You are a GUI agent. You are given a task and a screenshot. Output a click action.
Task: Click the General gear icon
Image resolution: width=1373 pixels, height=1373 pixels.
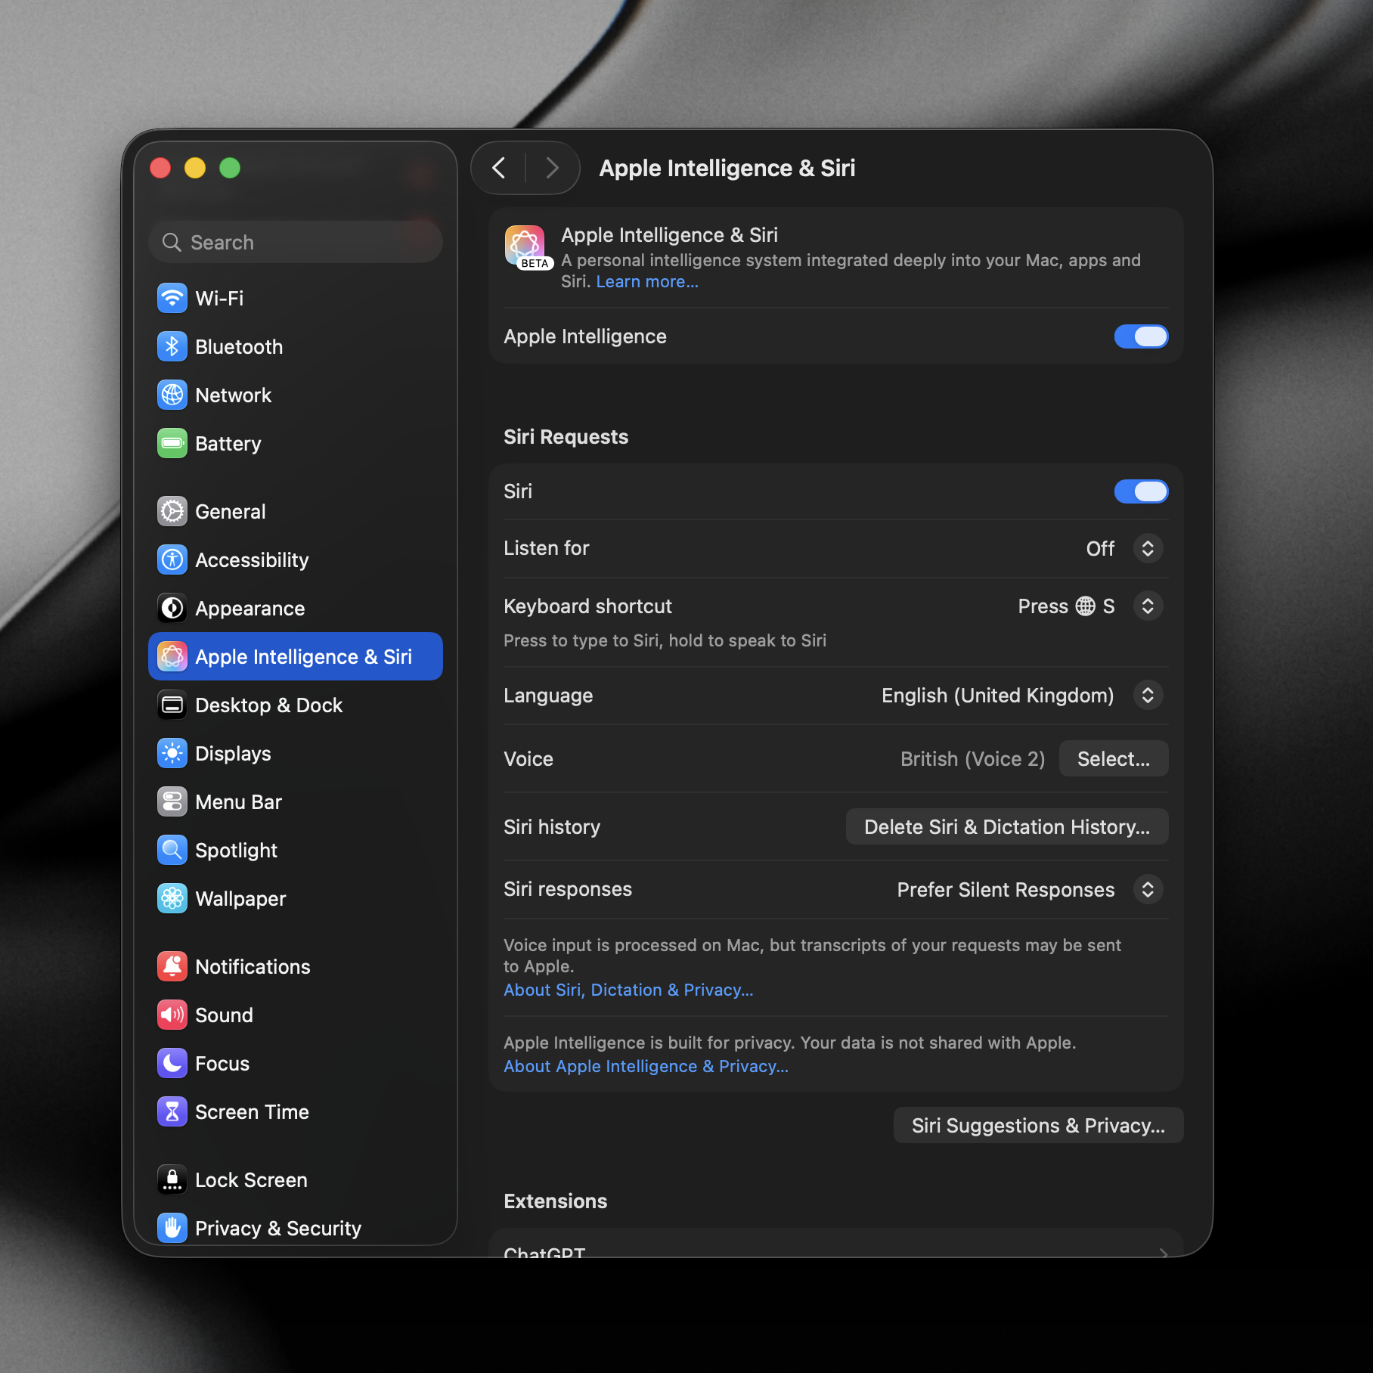172,511
